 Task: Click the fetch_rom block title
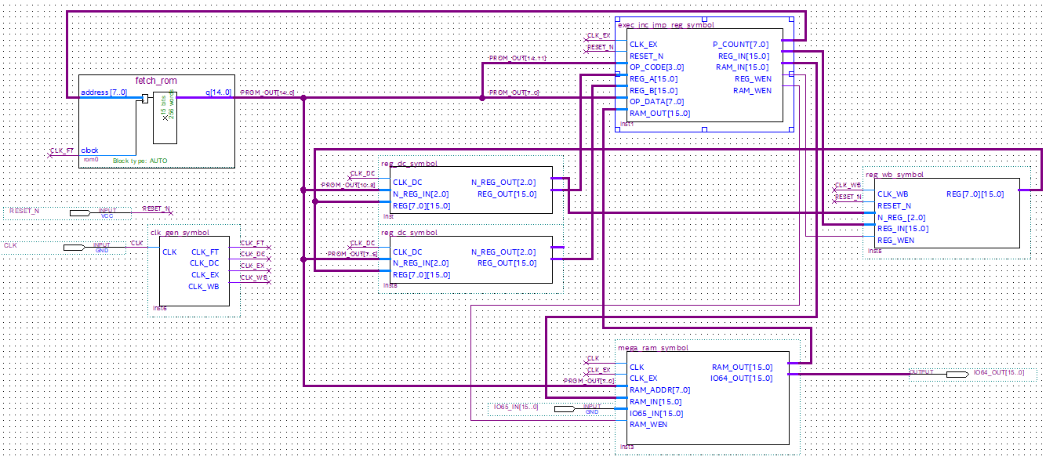pos(157,81)
